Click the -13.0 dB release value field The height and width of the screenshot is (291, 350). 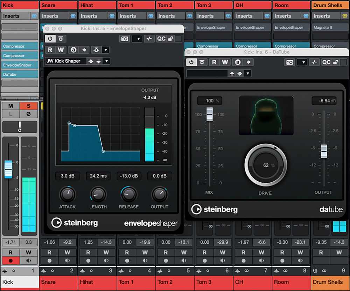click(x=129, y=176)
